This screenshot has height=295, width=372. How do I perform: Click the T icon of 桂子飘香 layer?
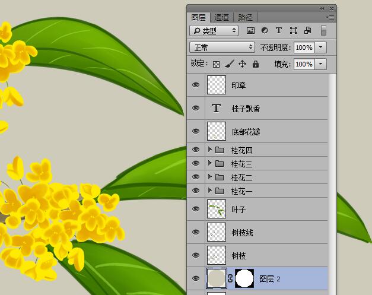[x=216, y=108]
